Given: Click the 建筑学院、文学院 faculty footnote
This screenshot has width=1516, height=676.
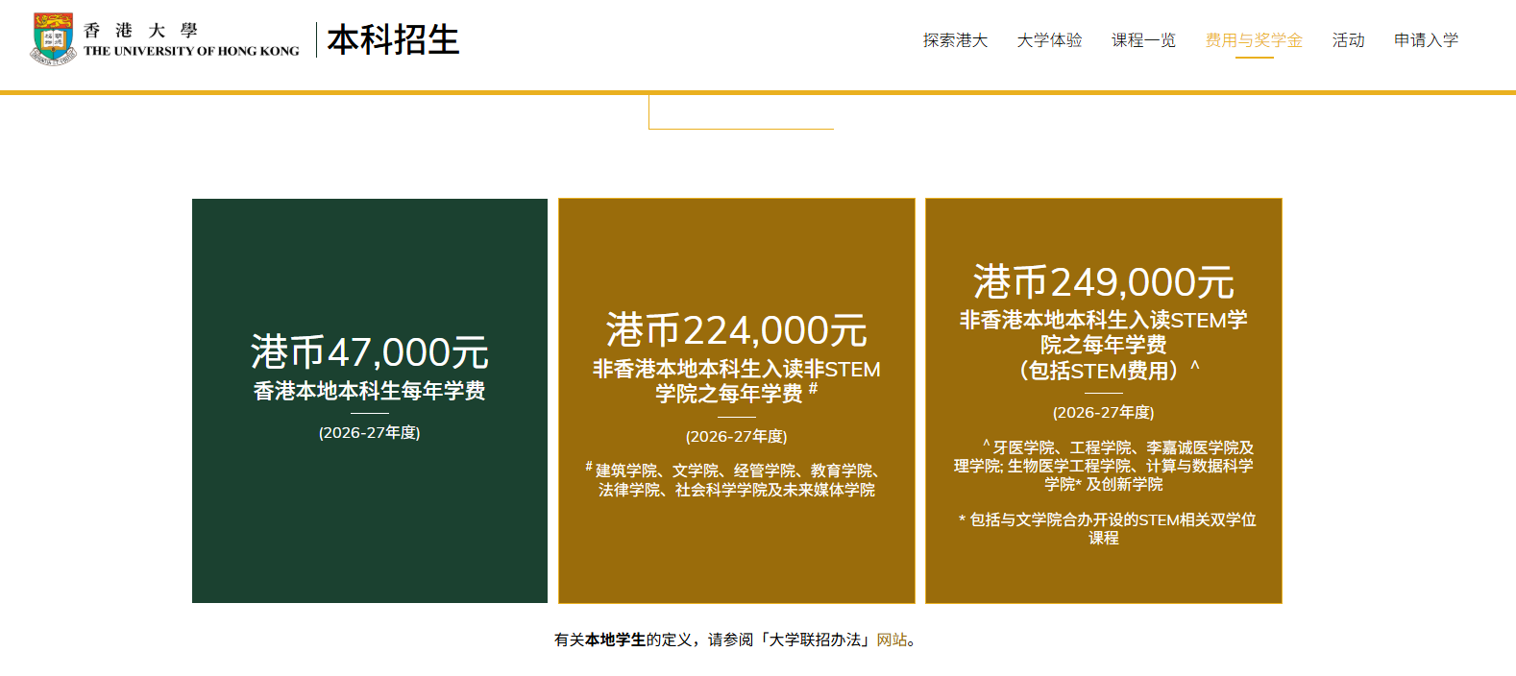Looking at the screenshot, I should 736,480.
